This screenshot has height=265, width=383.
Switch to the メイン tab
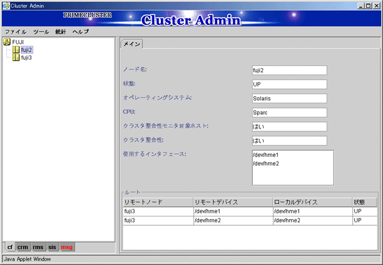132,44
